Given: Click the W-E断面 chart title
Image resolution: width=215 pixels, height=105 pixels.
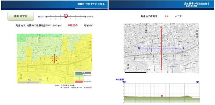Looking at the screenshot, I should [120, 80].
